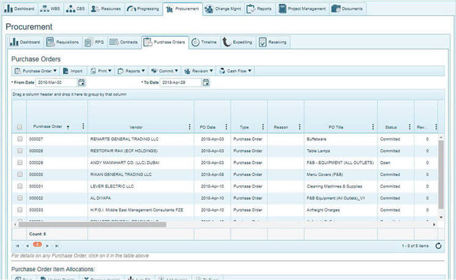
Task: Open PO Title column options menu
Action: [373, 127]
